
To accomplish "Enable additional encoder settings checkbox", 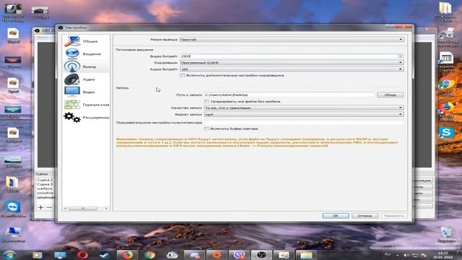I will click(183, 75).
